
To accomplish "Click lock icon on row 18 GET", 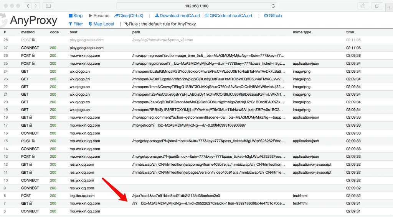I will (31, 117).
